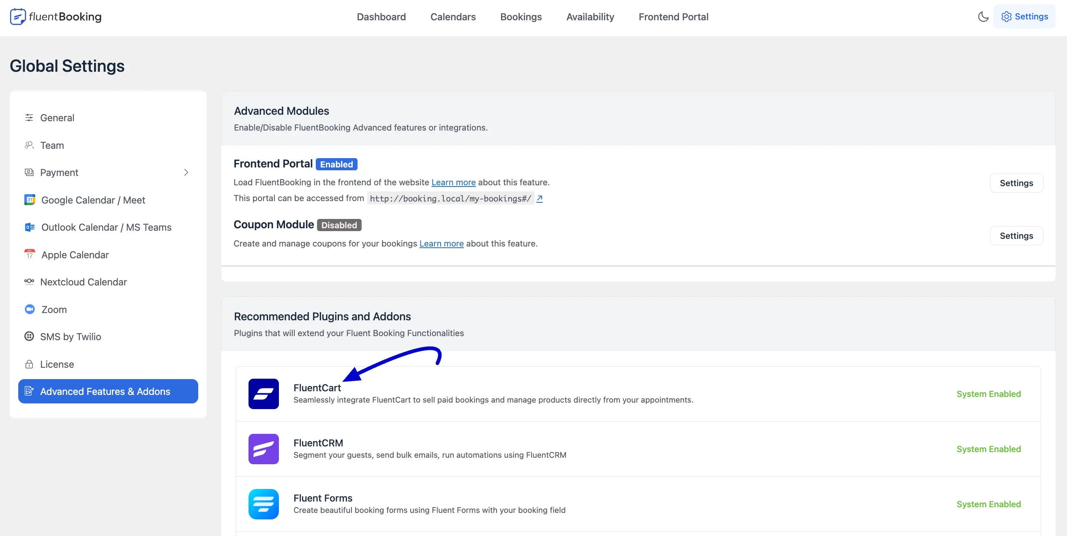Click the Frontend Portal Enabled badge

(x=336, y=164)
